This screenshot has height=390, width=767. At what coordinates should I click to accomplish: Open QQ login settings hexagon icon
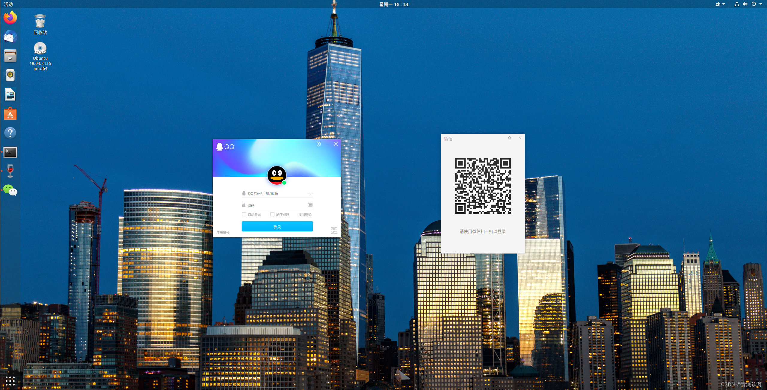coord(318,144)
